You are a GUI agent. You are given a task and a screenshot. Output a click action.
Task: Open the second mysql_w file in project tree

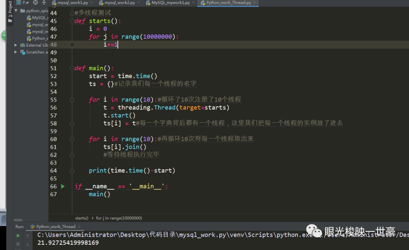click(x=37, y=31)
